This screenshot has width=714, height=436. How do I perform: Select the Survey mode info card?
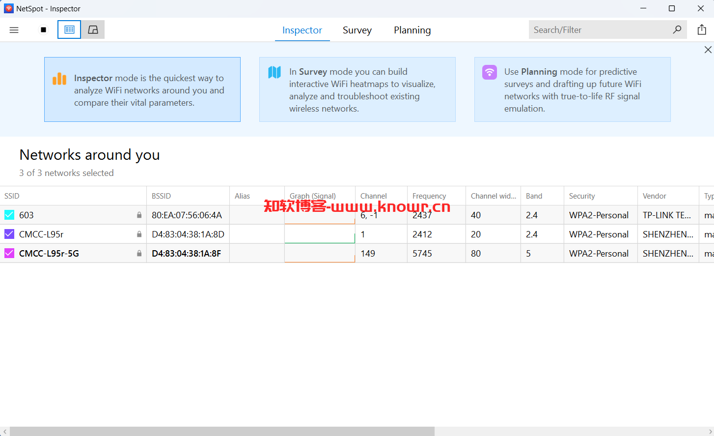(357, 89)
